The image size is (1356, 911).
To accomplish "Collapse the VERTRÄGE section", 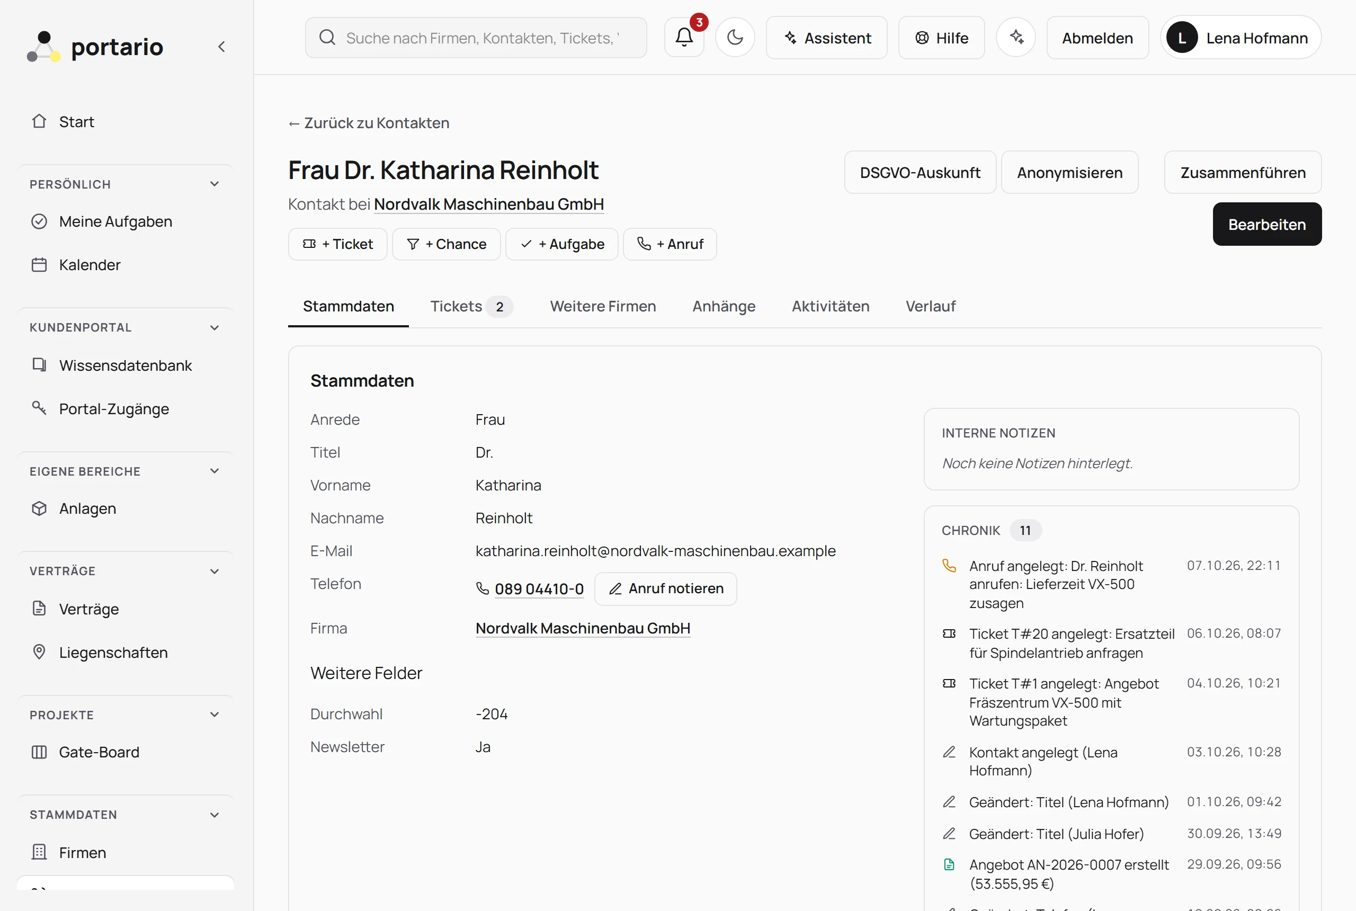I will click(x=215, y=571).
